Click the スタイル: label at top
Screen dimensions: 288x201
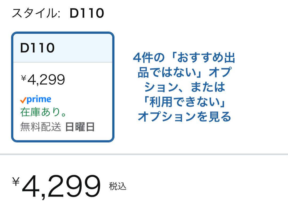tap(36, 13)
